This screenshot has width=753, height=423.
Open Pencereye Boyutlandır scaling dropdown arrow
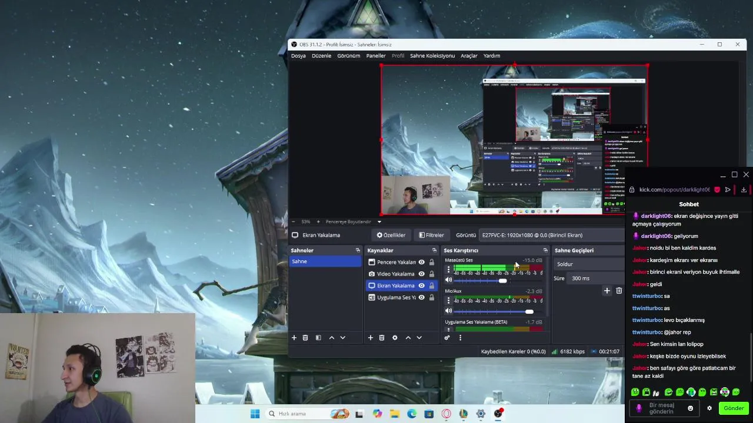(x=379, y=221)
